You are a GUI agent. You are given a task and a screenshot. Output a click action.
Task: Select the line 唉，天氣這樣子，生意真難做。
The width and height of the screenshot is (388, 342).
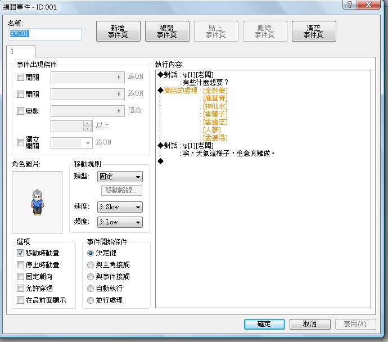point(229,154)
